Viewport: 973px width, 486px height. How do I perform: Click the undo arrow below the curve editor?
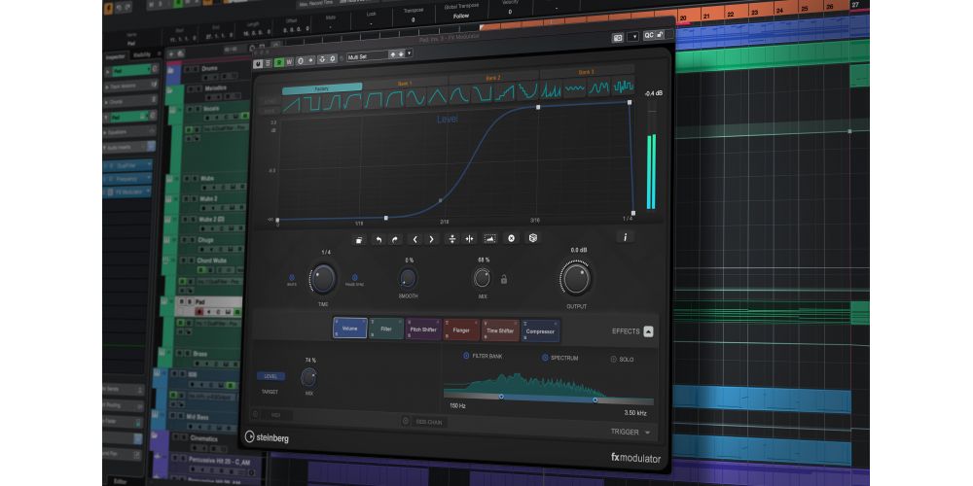coord(378,239)
